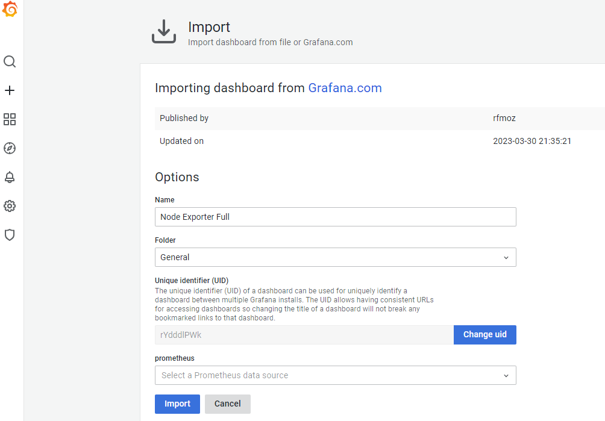The image size is (605, 421).
Task: Open the Alerting bell icon
Action: pyautogui.click(x=10, y=177)
